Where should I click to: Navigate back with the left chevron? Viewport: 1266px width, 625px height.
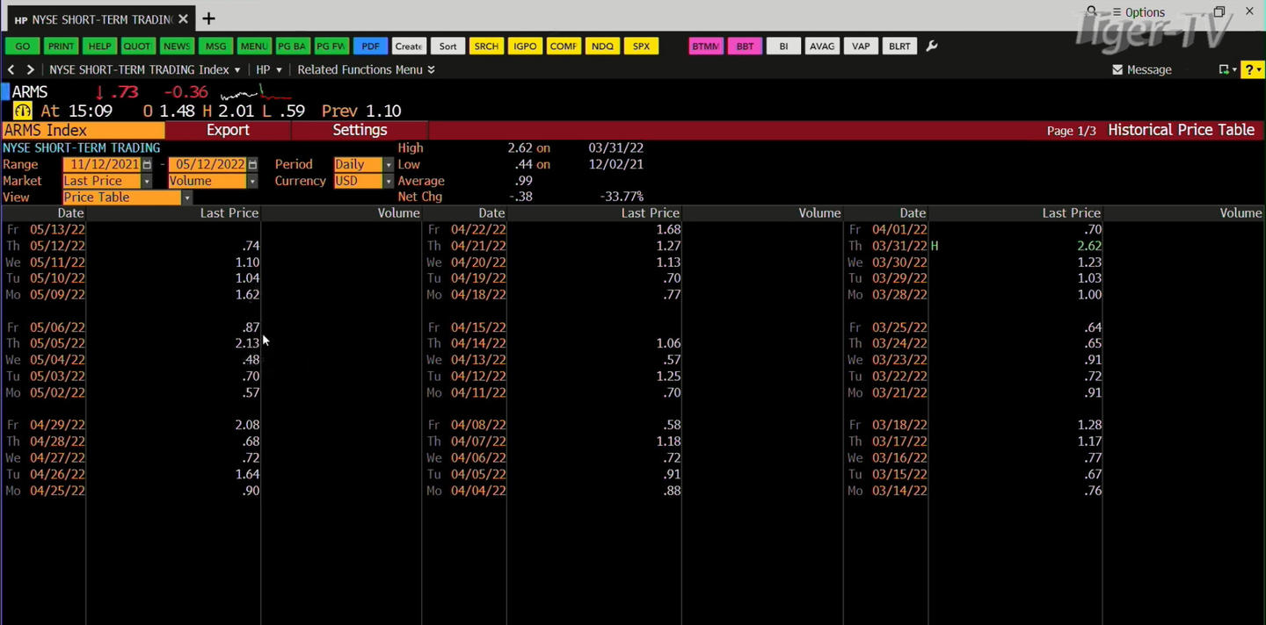tap(11, 69)
